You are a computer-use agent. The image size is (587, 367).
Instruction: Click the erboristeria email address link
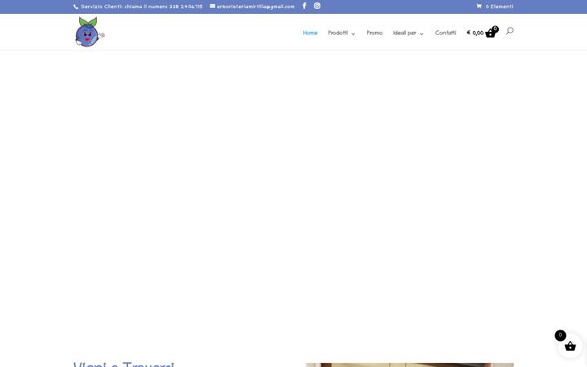pyautogui.click(x=256, y=7)
